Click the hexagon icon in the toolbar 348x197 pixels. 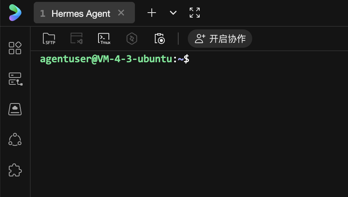tap(132, 39)
